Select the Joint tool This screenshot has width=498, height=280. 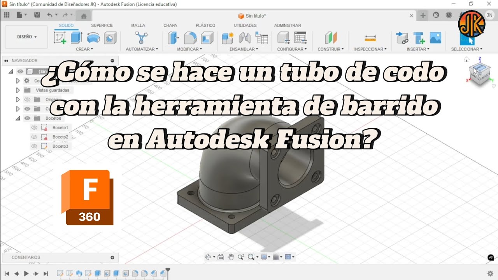pos(244,38)
